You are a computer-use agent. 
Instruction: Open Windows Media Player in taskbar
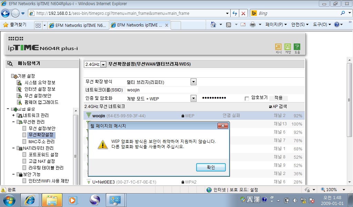tap(73, 200)
